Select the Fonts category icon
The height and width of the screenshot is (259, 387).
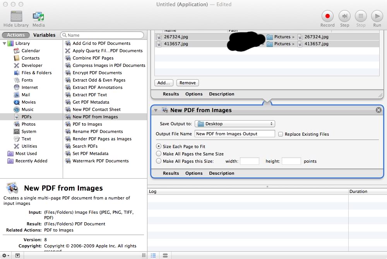coord(17,80)
